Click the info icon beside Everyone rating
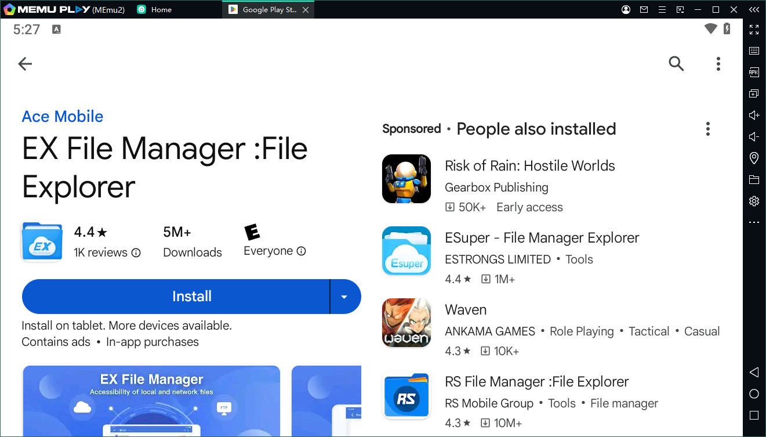The width and height of the screenshot is (766, 437). (x=302, y=251)
